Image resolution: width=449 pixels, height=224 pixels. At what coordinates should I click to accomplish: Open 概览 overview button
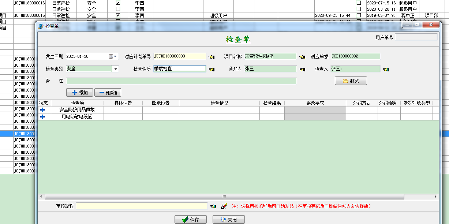pos(351,81)
